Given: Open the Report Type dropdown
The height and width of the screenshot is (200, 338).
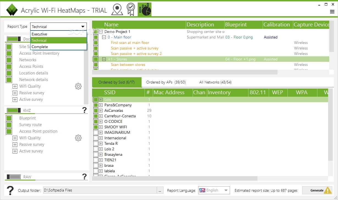Looking at the screenshot, I should [x=59, y=27].
